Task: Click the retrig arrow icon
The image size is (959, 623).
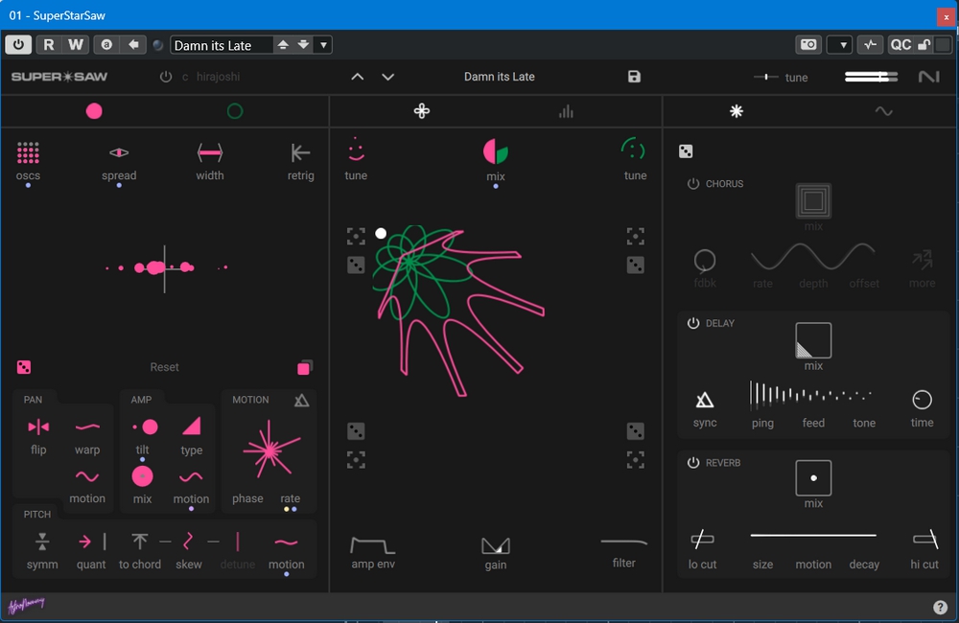Action: point(300,152)
